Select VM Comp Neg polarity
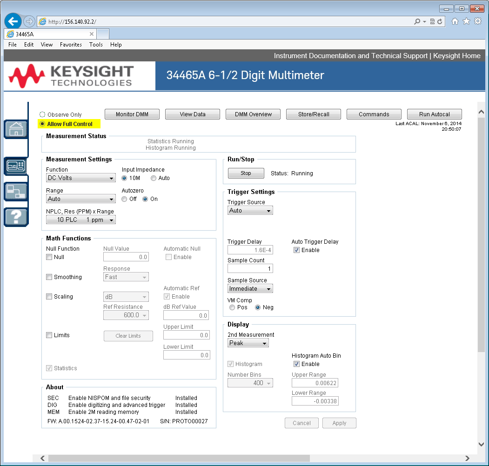Viewport: 489px width, 466px height. point(258,307)
